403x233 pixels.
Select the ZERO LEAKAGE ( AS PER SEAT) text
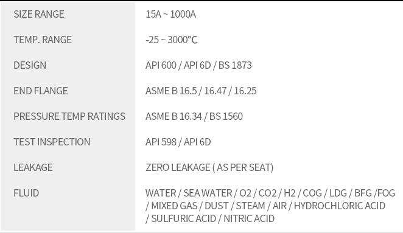coord(209,167)
